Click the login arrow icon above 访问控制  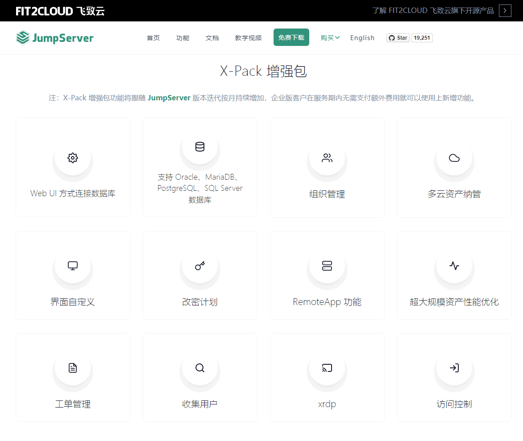(x=454, y=368)
